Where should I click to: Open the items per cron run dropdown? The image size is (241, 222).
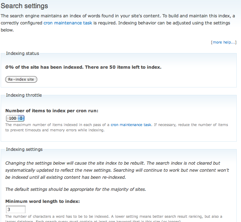15,118
